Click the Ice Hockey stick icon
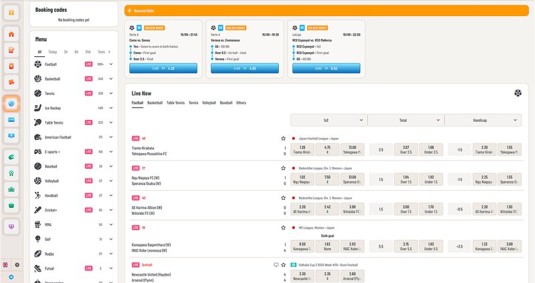 pos(38,108)
